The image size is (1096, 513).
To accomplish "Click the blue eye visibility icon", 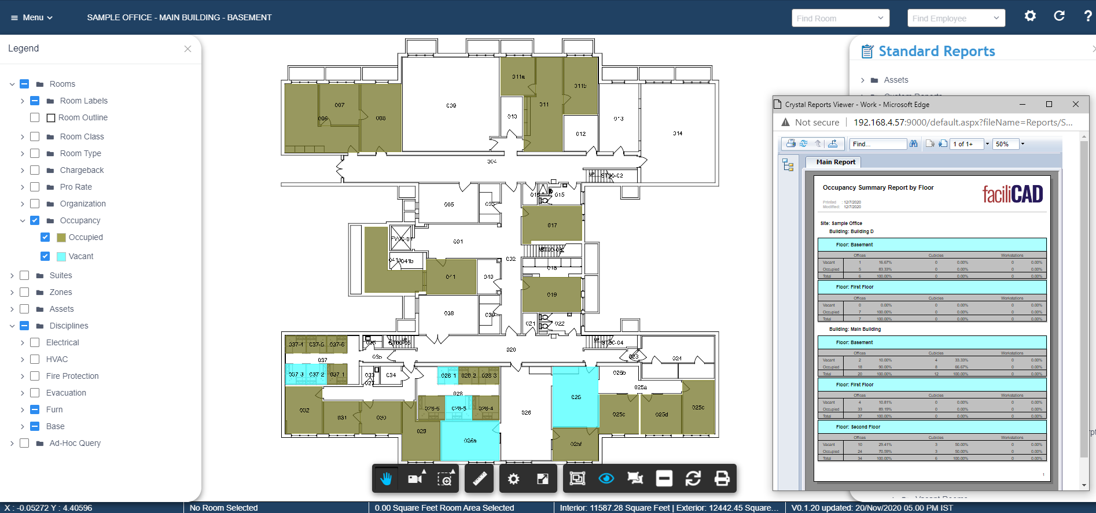I will (x=606, y=478).
